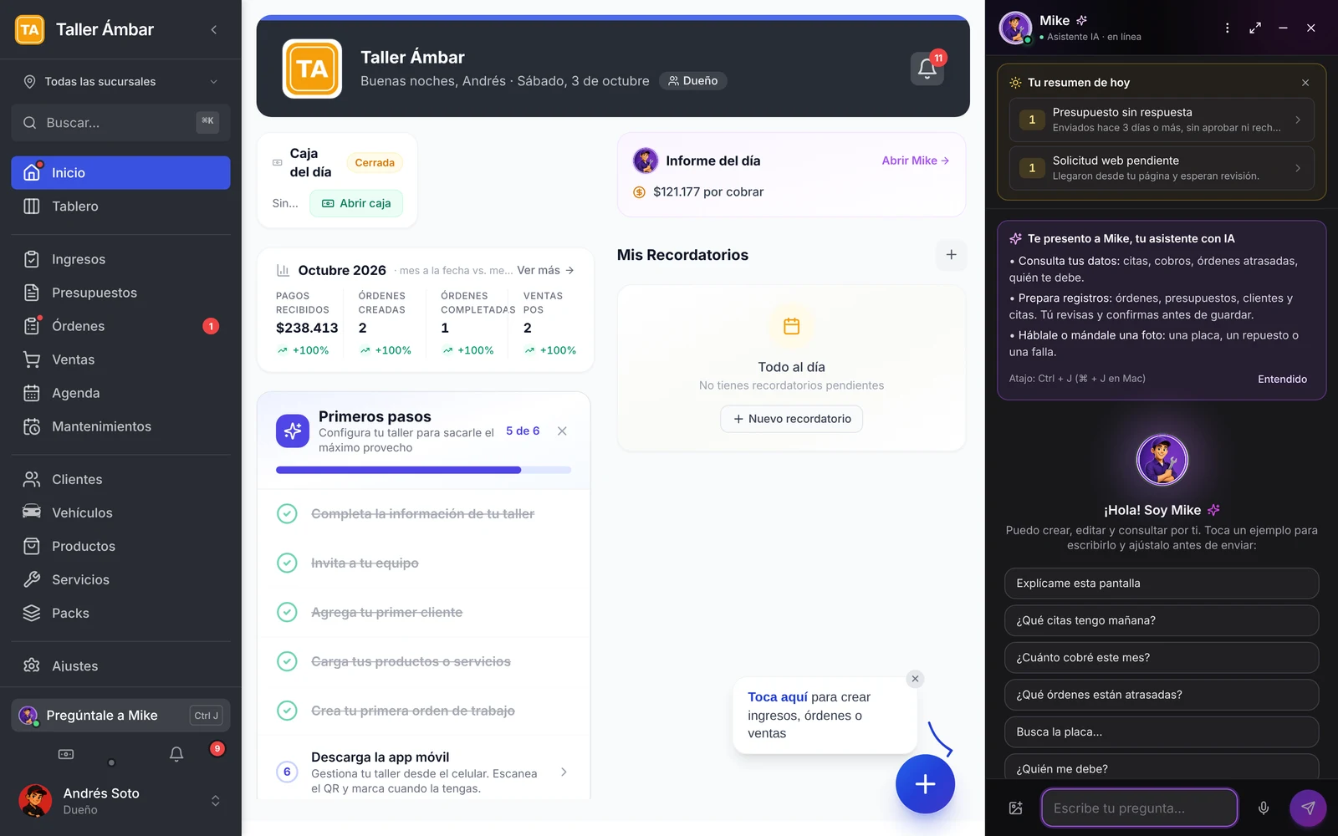Expand the Andrés Soto user menu
1338x836 pixels.
(x=120, y=801)
